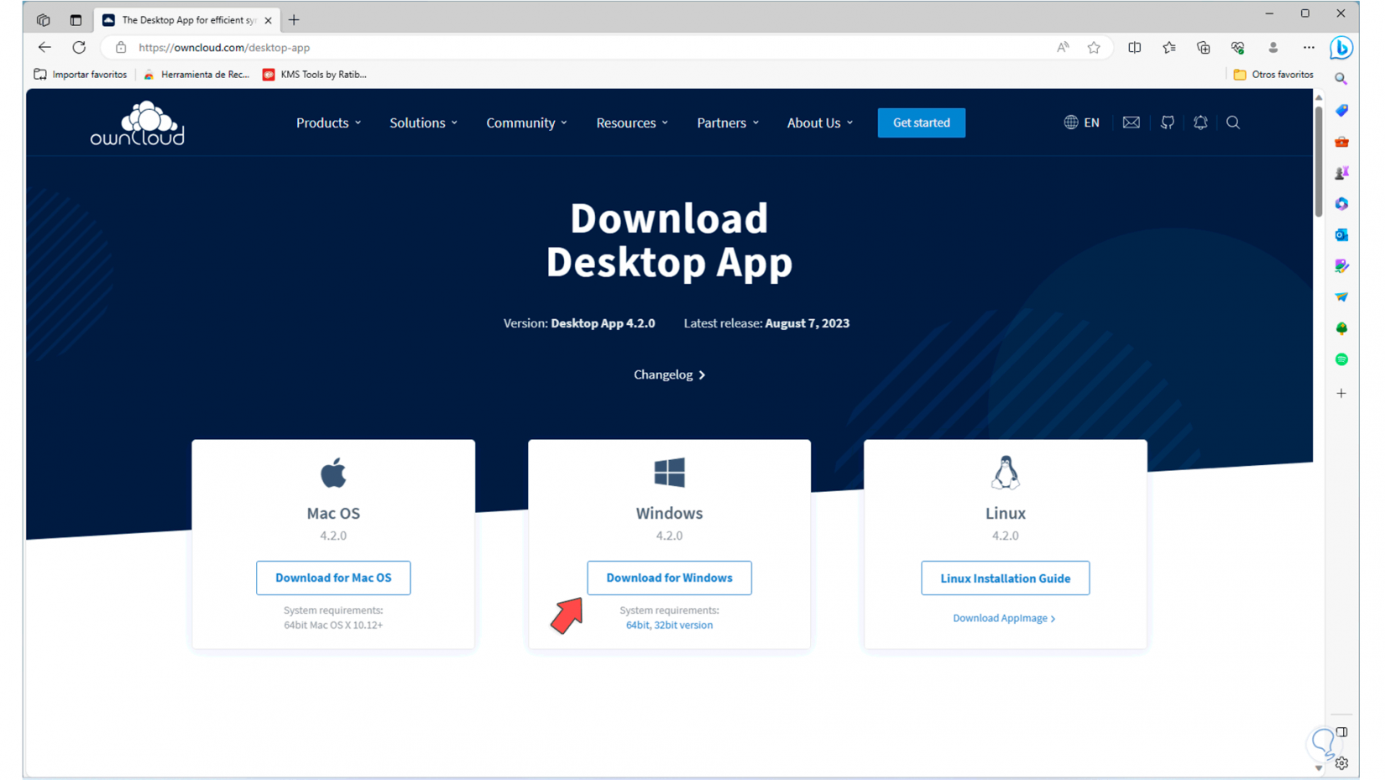Expand the Solutions menu

pyautogui.click(x=424, y=123)
